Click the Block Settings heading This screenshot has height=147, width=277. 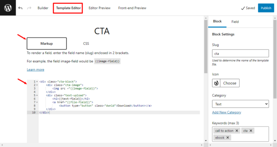223,34
